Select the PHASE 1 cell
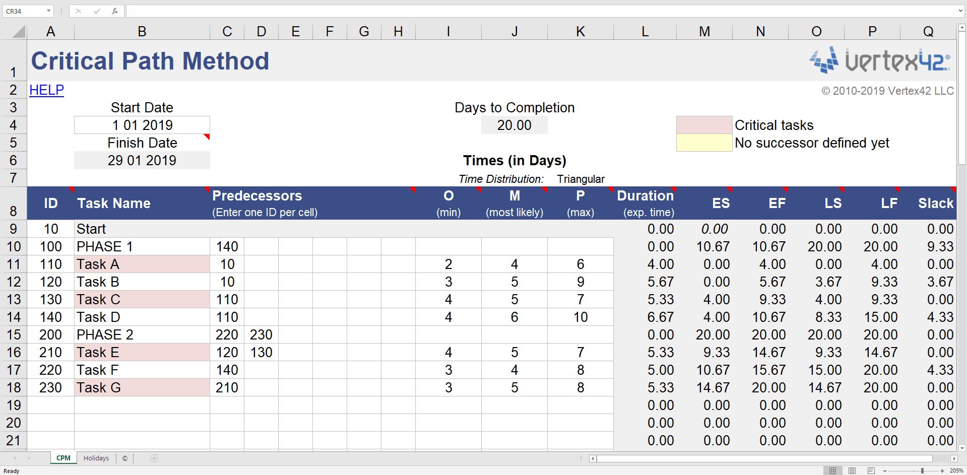 142,246
